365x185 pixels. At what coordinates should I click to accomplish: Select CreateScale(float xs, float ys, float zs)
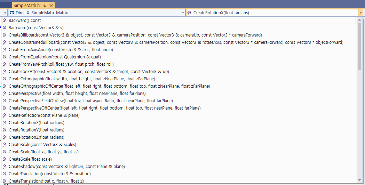179,152
